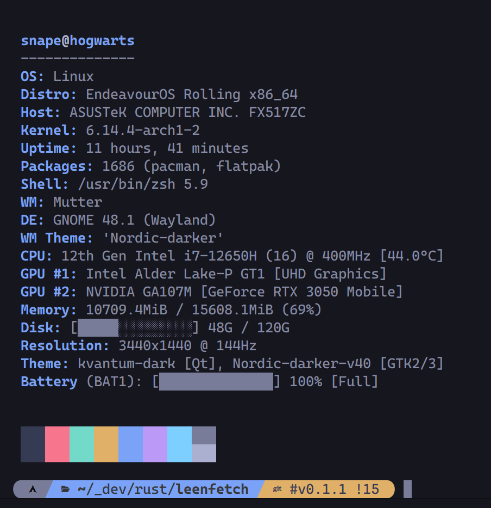
Task: Click the dark navy color swatch
Action: [33, 444]
